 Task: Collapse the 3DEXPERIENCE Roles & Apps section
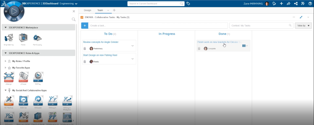(6, 53)
